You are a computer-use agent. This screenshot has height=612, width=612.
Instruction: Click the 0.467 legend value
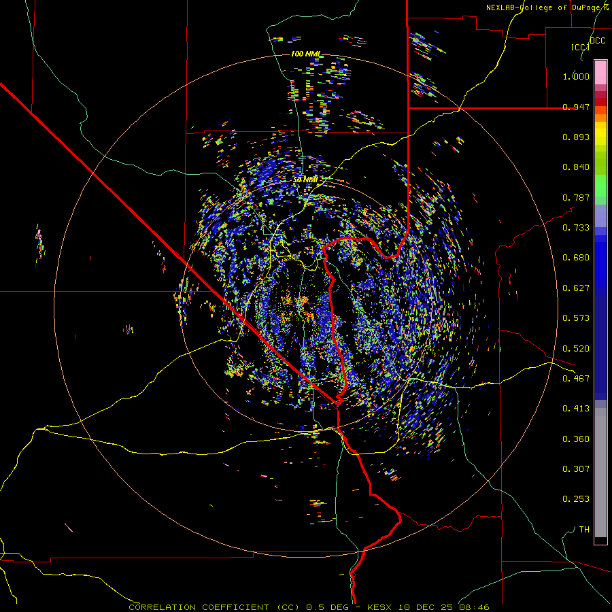click(x=576, y=379)
